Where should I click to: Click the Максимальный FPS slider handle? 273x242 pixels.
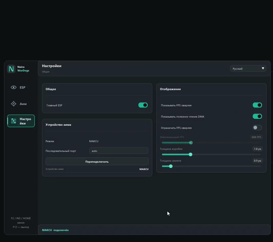point(191,143)
